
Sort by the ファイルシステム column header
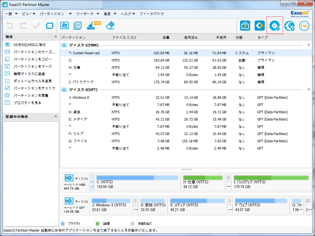[x=126, y=38]
